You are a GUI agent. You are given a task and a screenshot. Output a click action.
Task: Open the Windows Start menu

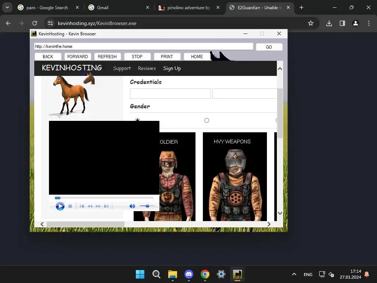pyautogui.click(x=140, y=274)
